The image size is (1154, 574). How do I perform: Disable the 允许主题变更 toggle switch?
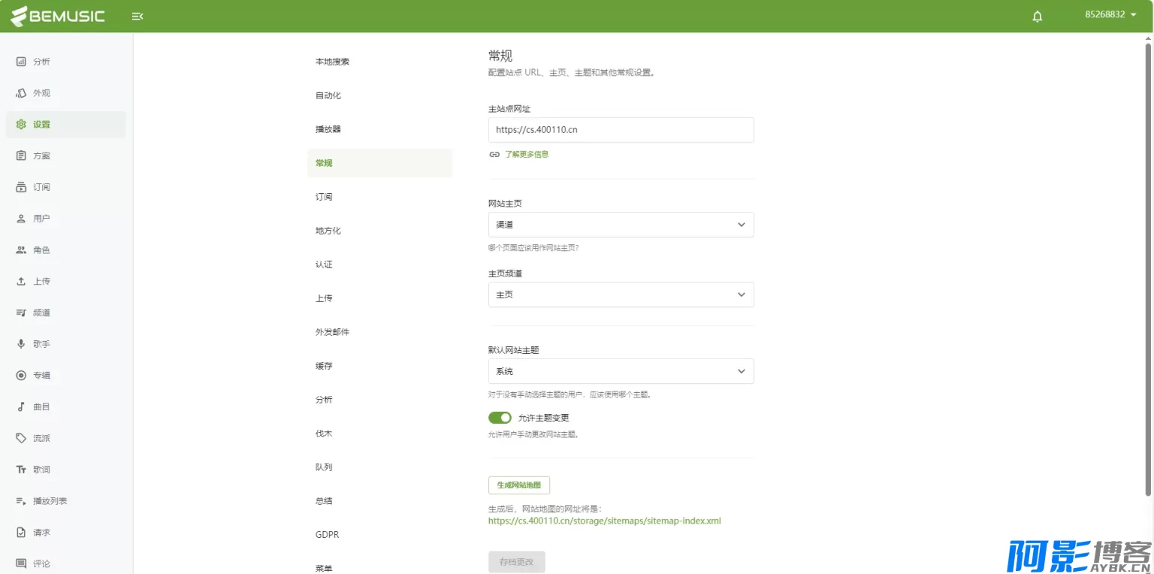(x=500, y=418)
